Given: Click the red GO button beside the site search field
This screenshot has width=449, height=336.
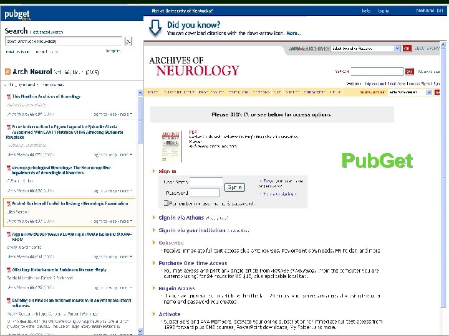Looking at the screenshot, I should 409,72.
